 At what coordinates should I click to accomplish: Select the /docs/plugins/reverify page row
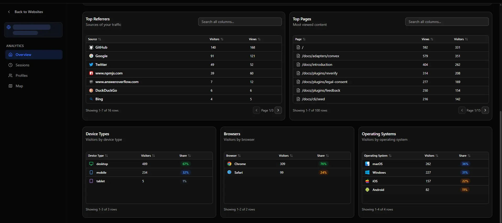tap(391, 73)
